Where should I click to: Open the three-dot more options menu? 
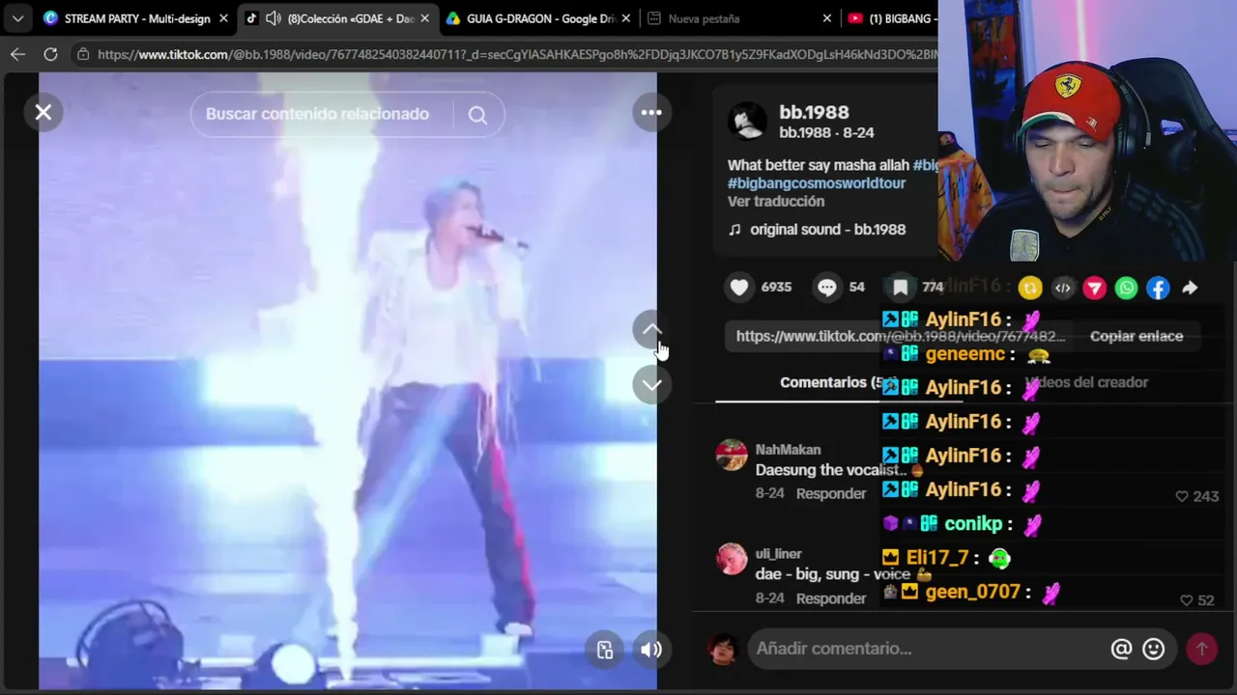click(651, 113)
